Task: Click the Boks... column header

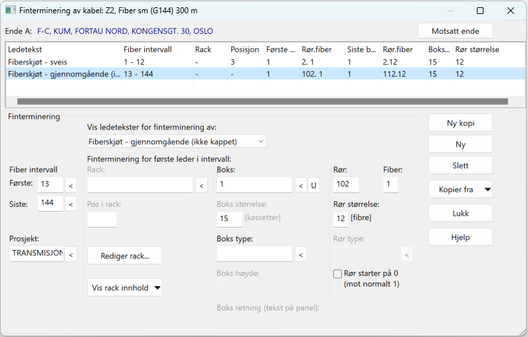Action: coord(439,50)
